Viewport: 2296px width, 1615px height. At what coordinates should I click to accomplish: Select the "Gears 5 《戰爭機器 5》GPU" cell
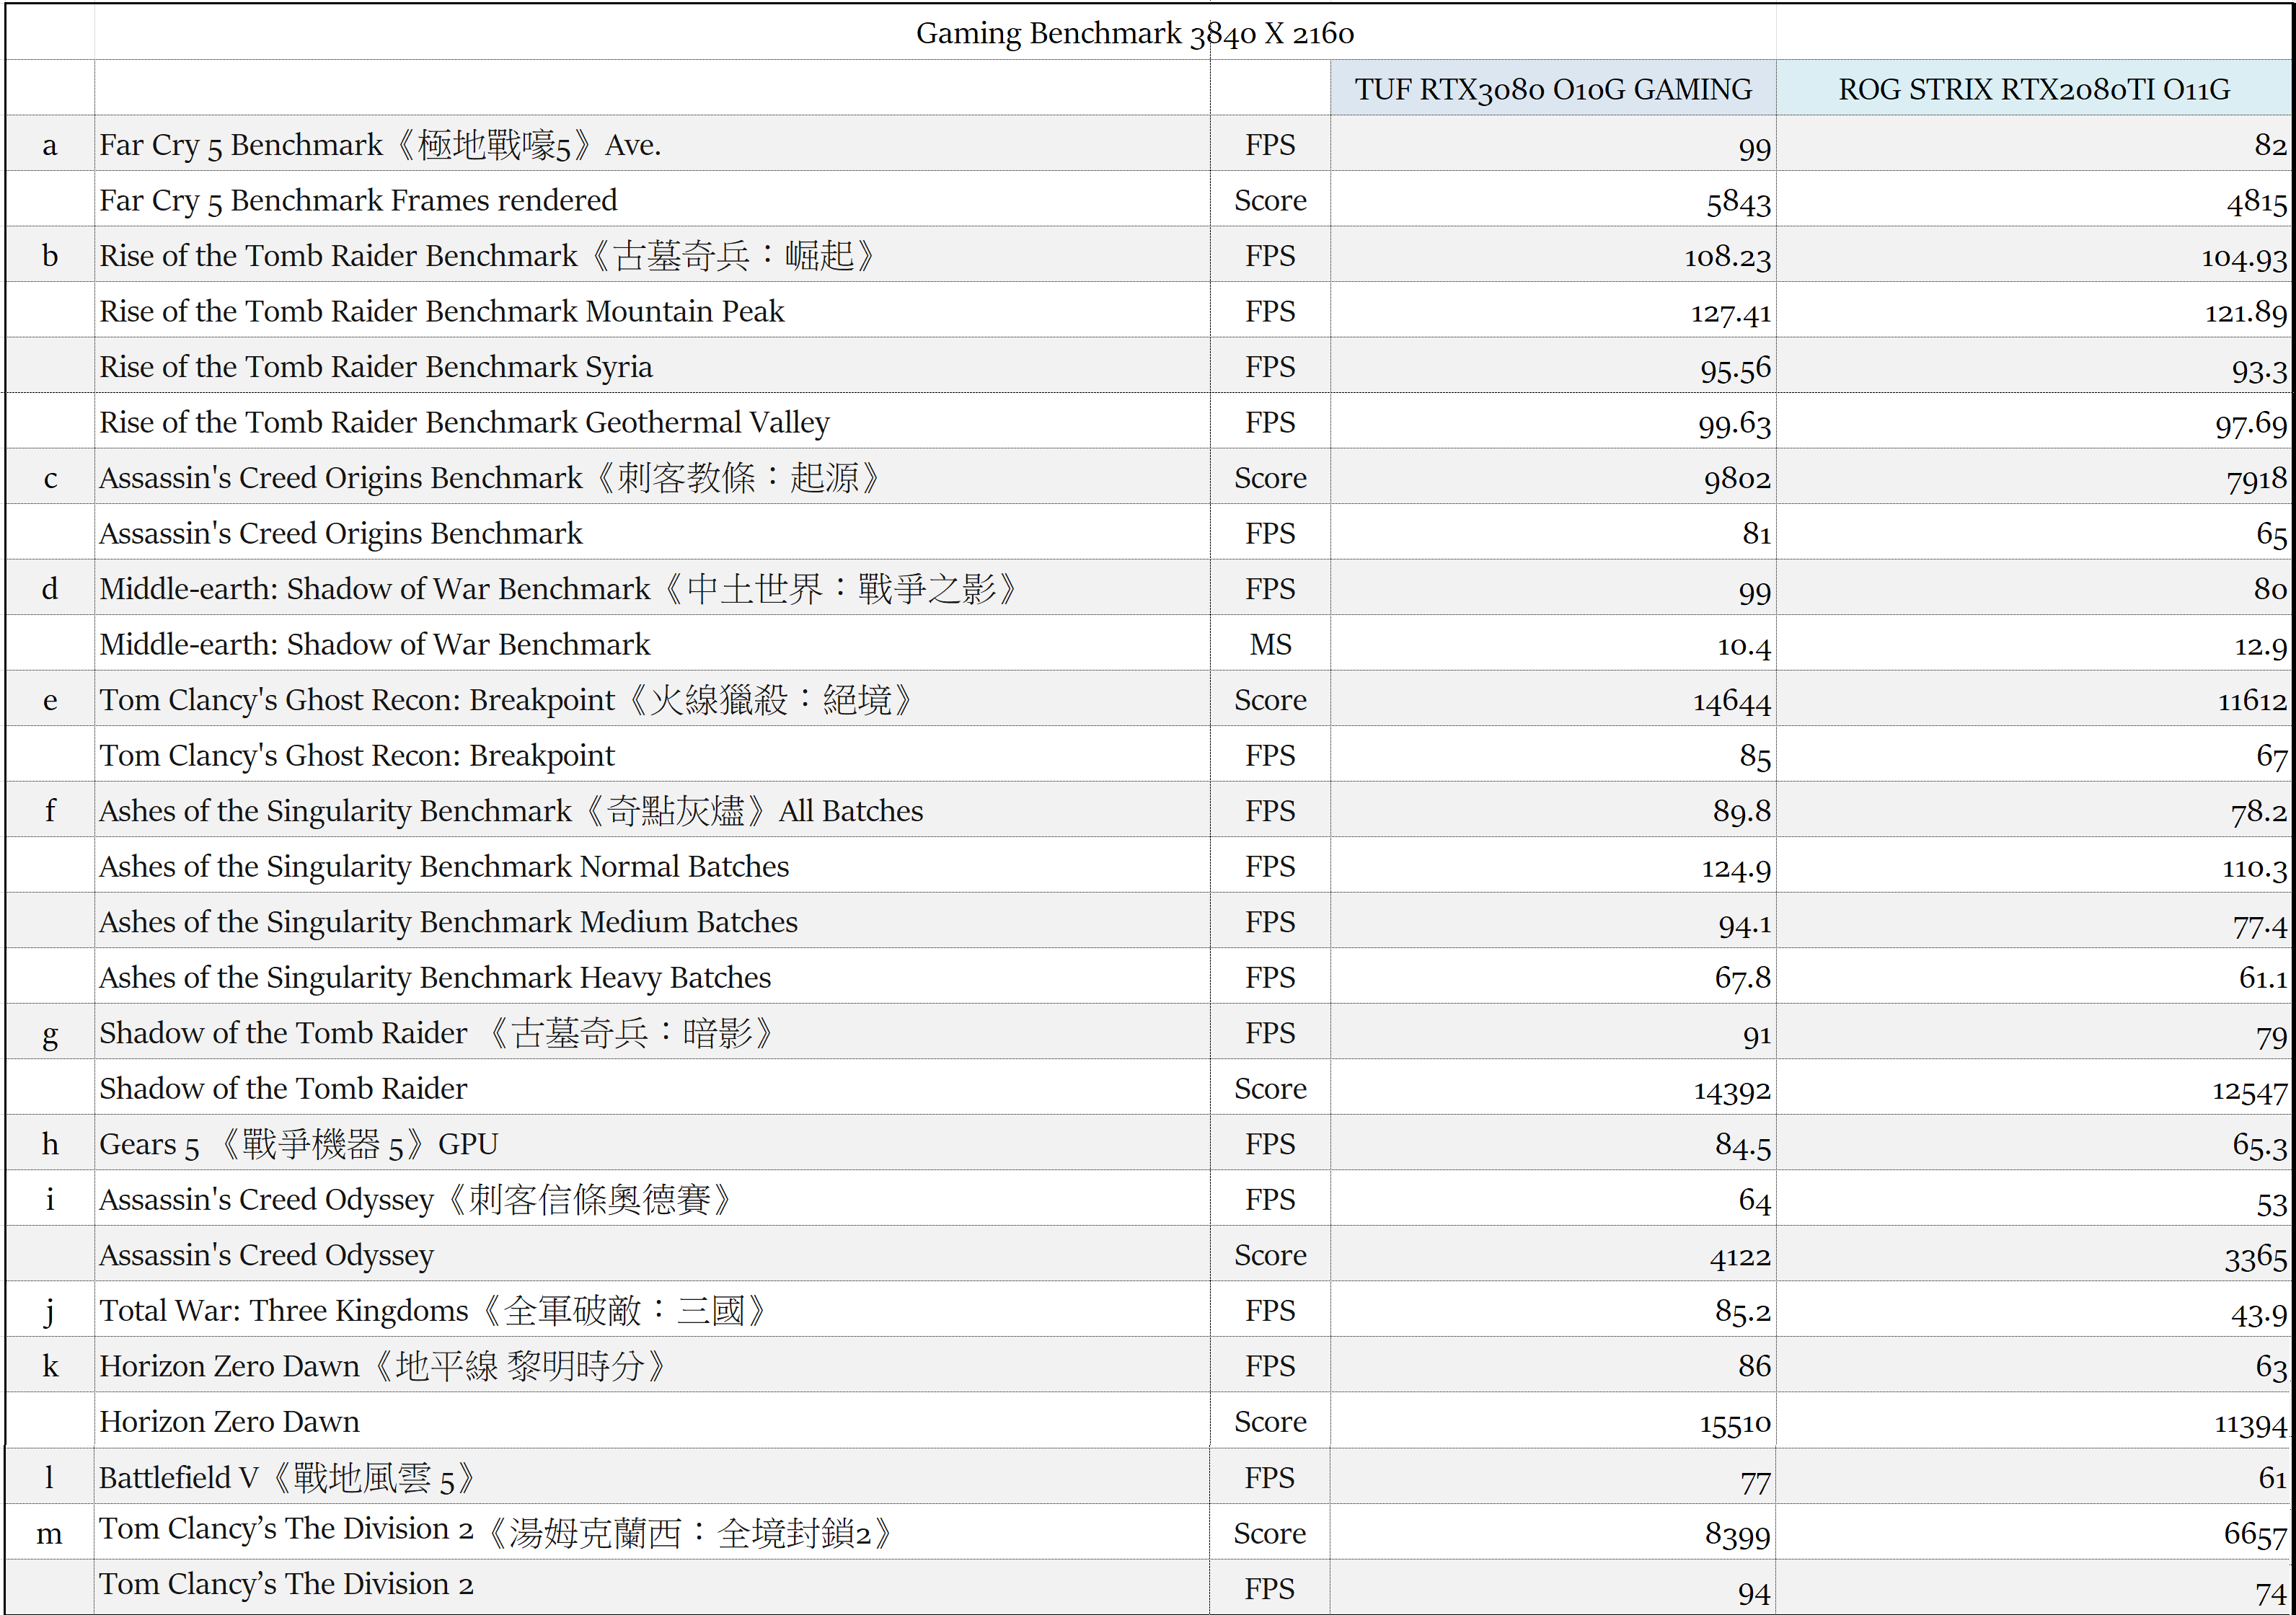point(652,1143)
